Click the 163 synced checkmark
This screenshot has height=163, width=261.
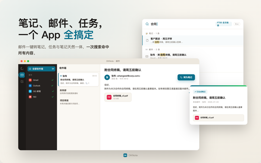click(x=53, y=97)
